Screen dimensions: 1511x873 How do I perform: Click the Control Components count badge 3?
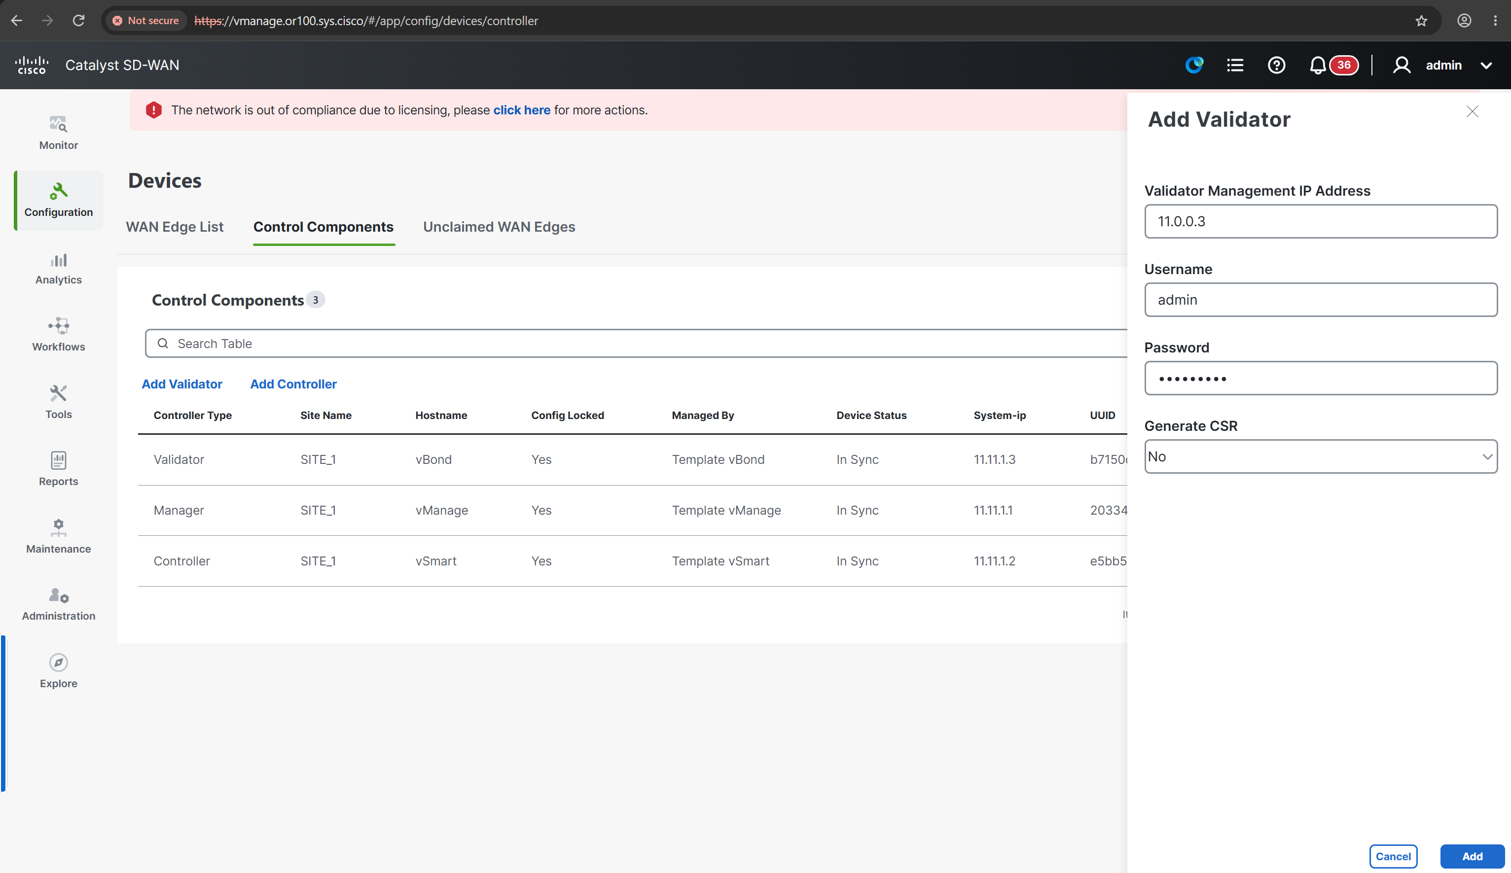(x=316, y=300)
